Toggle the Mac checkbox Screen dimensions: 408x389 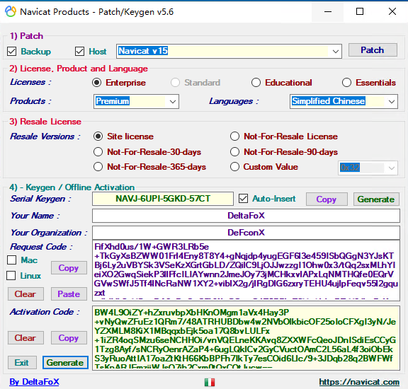click(12, 260)
